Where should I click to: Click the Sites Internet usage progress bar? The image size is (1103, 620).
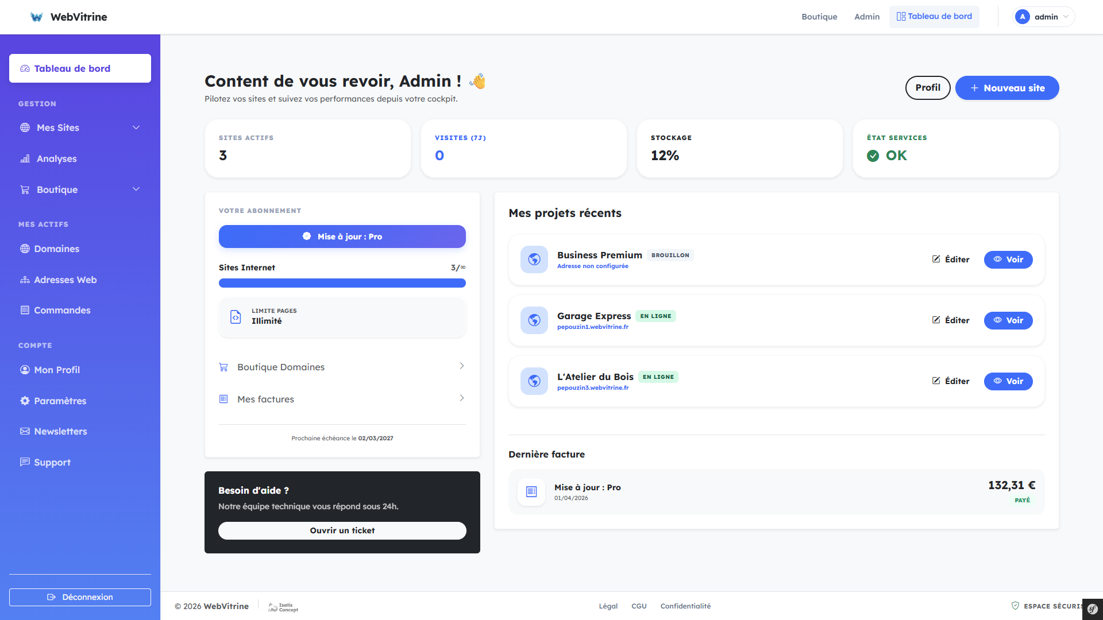tap(342, 283)
